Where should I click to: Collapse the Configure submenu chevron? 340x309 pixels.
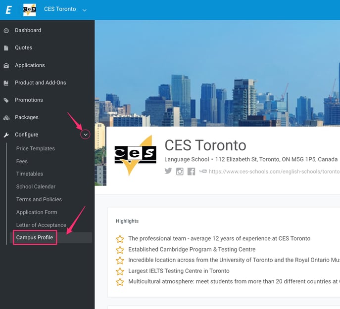86,134
